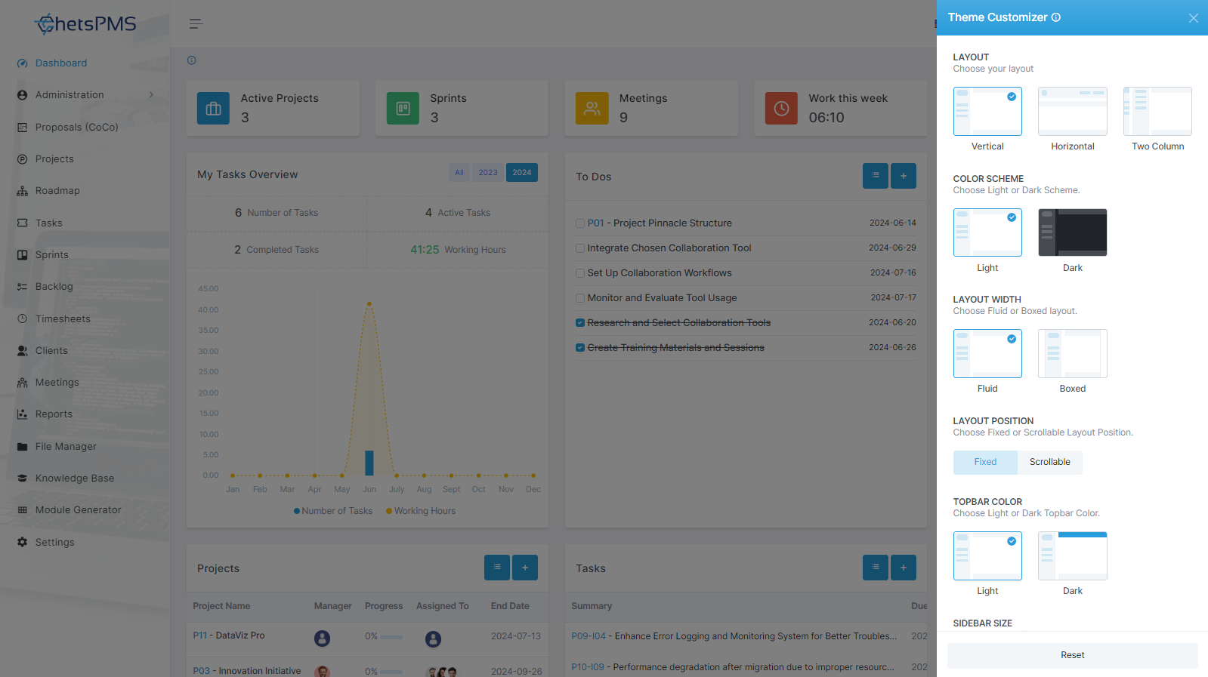Open the P03 Innovation Initiative link
Image resolution: width=1208 pixels, height=677 pixels.
202,671
